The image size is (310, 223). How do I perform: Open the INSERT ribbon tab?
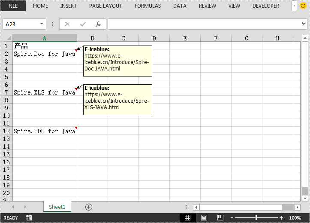68,6
